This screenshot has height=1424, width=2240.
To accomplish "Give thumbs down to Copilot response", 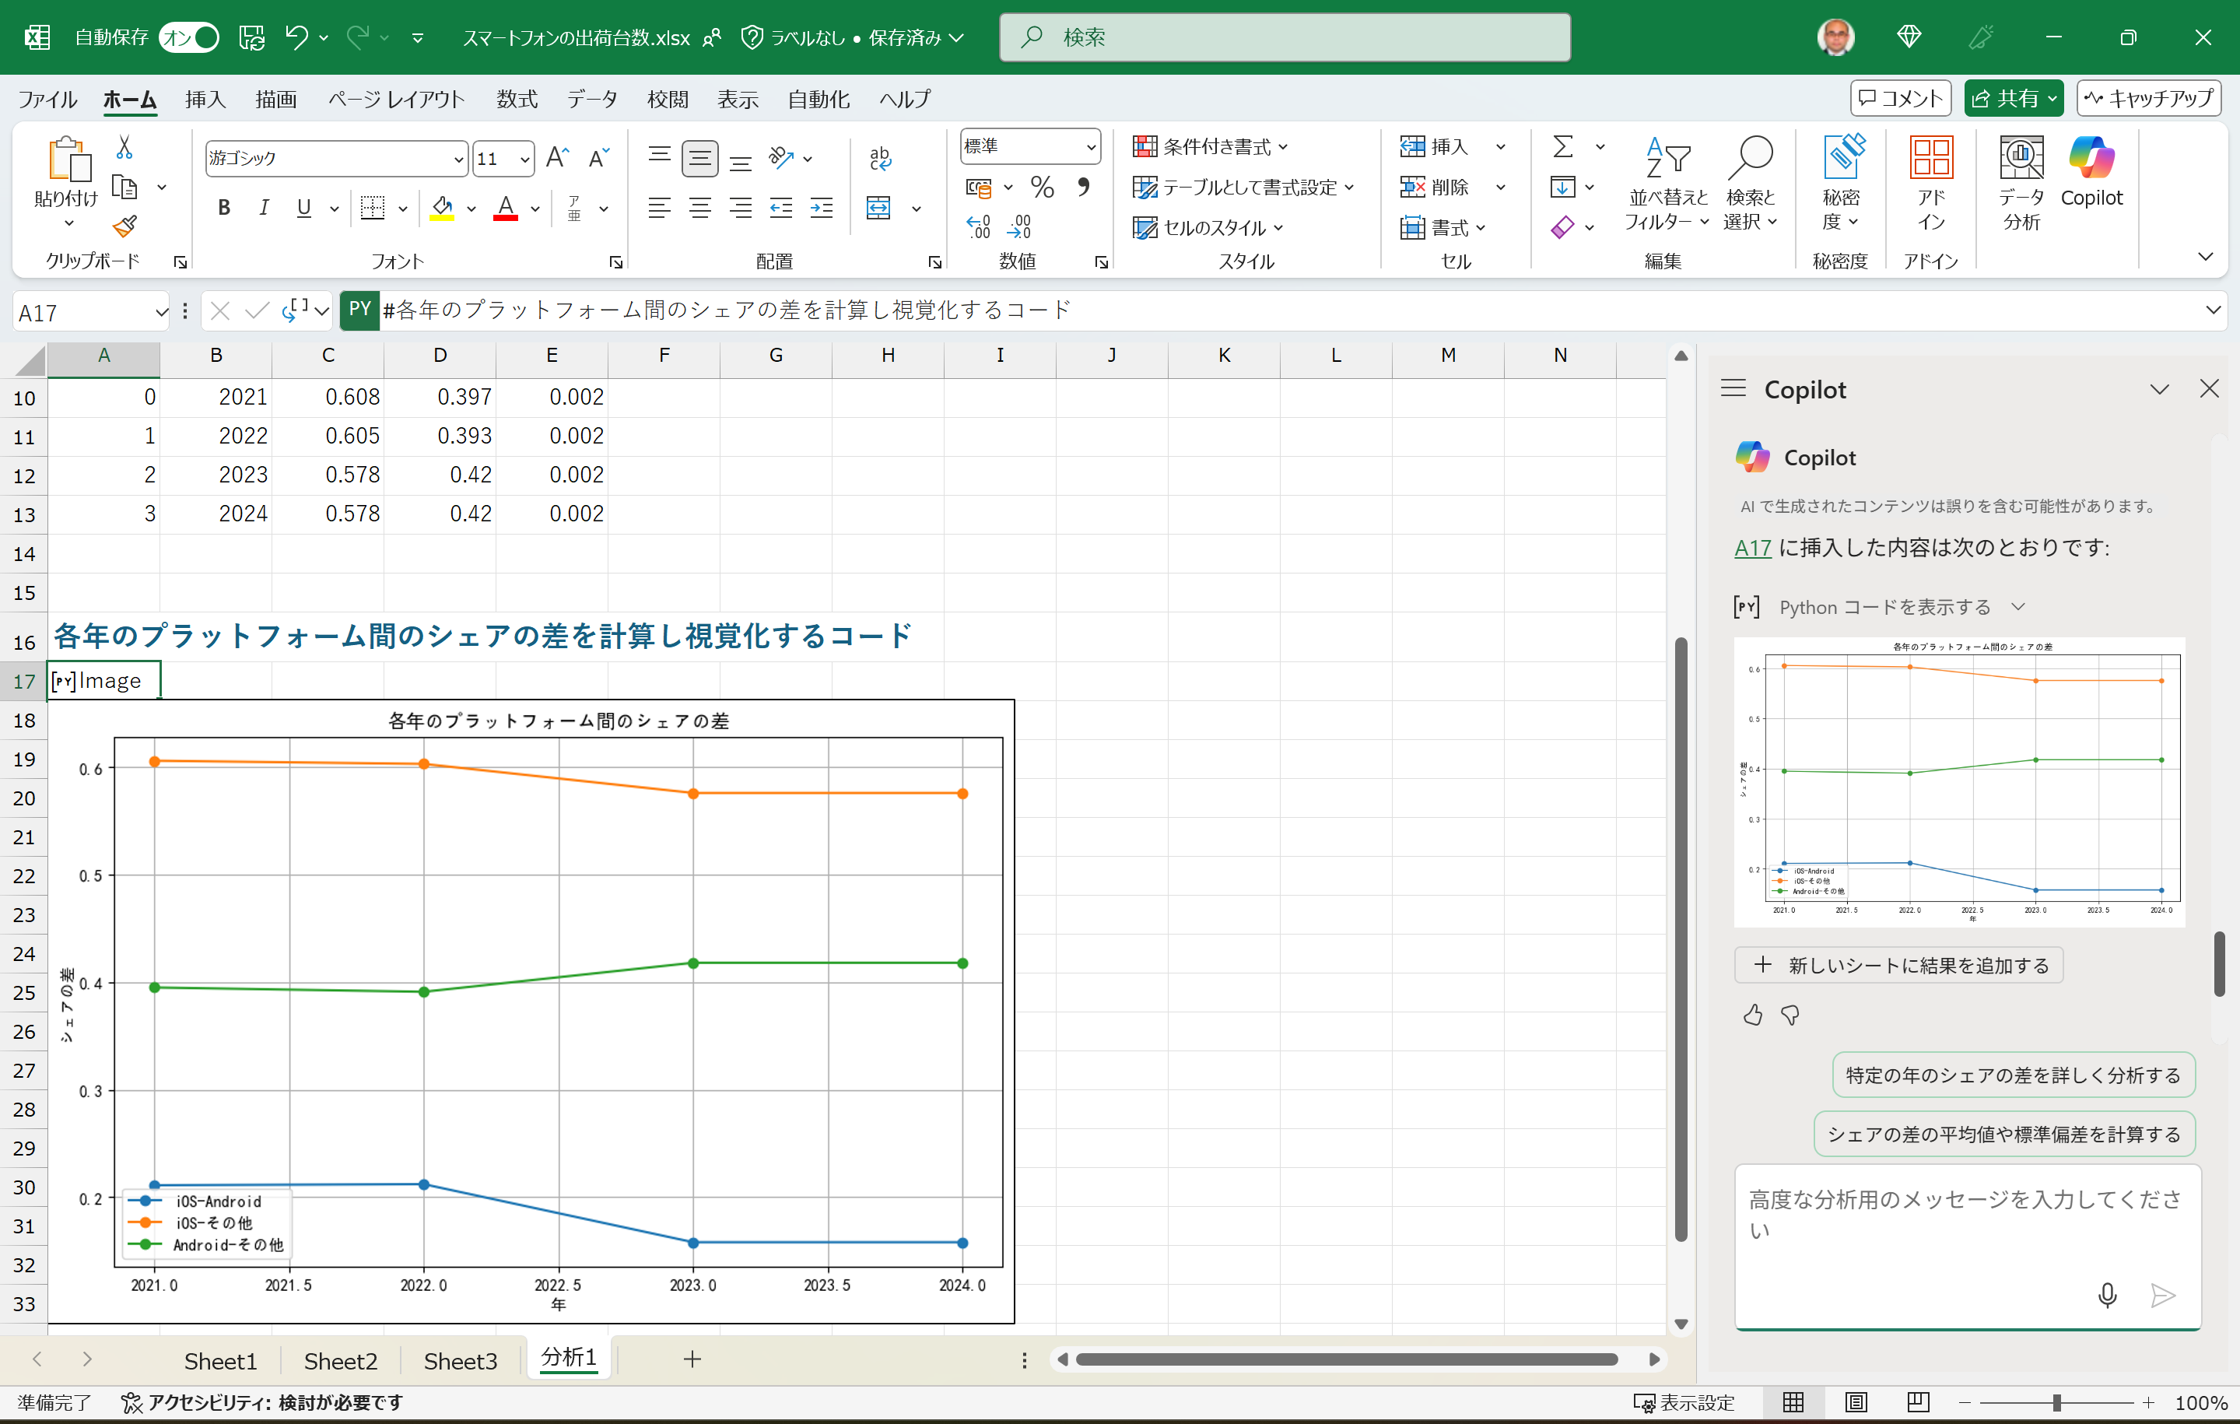I will 1790,1015.
